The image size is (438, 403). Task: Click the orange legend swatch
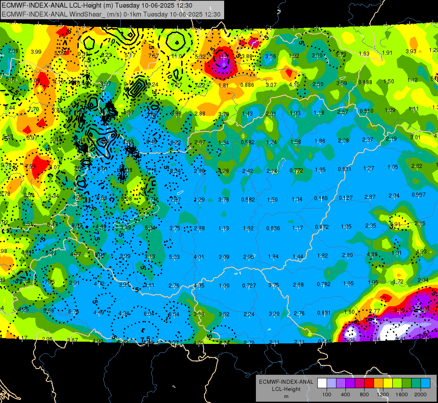pos(378,383)
